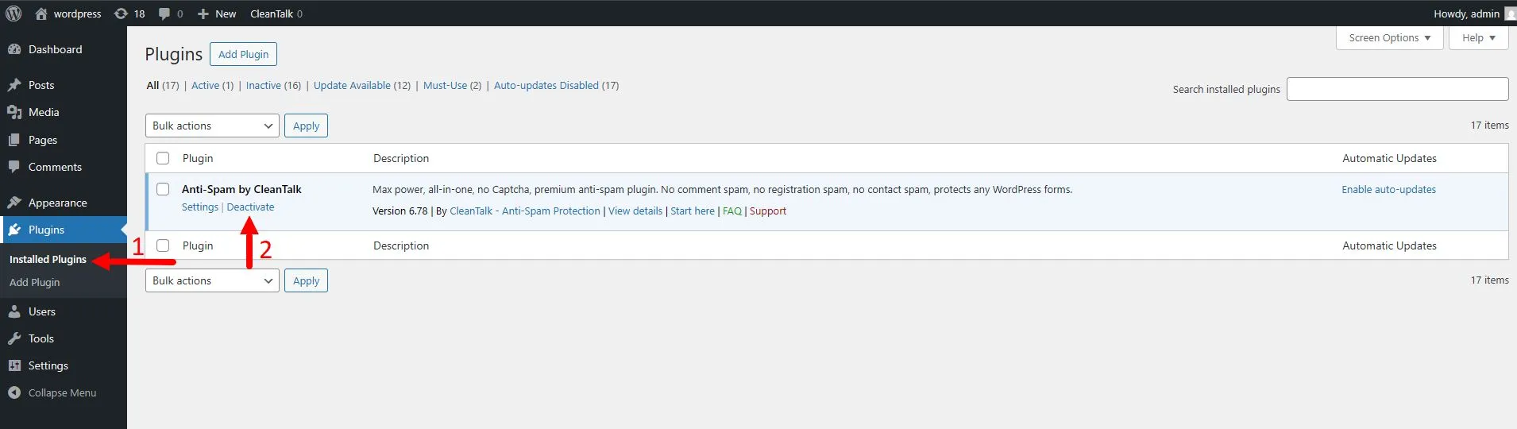Click the admin avatar in top bar
The image size is (1517, 429).
[x=1510, y=14]
